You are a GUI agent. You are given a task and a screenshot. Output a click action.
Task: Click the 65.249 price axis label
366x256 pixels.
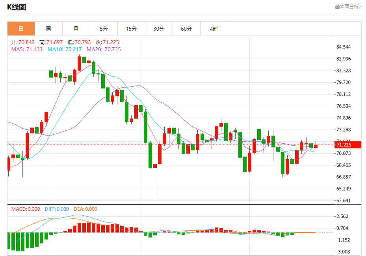(x=344, y=189)
